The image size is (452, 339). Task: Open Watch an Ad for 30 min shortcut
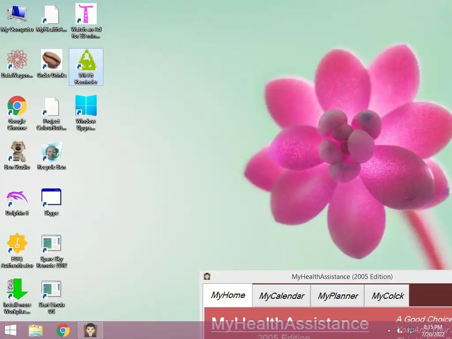(86, 21)
